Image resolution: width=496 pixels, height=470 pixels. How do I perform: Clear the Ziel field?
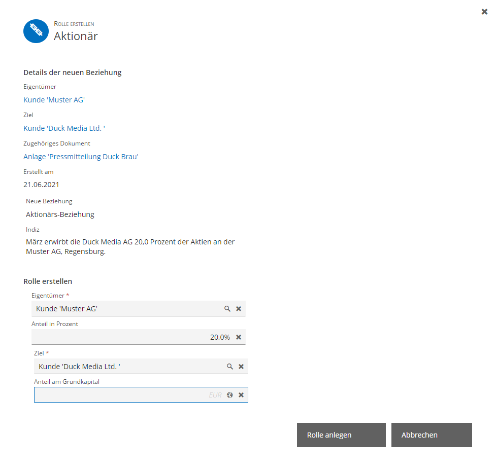(241, 367)
